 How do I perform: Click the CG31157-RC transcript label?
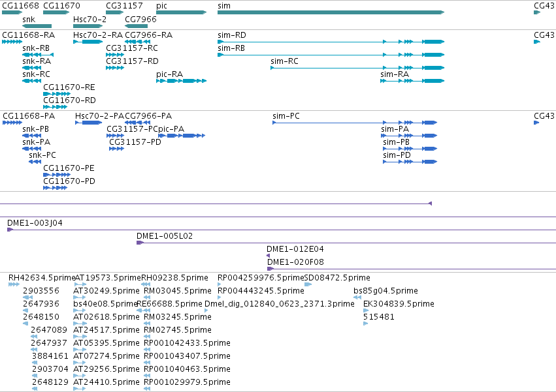coord(132,48)
